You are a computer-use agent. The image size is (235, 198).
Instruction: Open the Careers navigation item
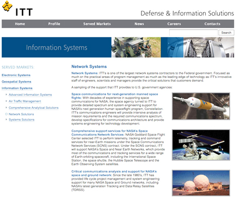tap(174, 24)
